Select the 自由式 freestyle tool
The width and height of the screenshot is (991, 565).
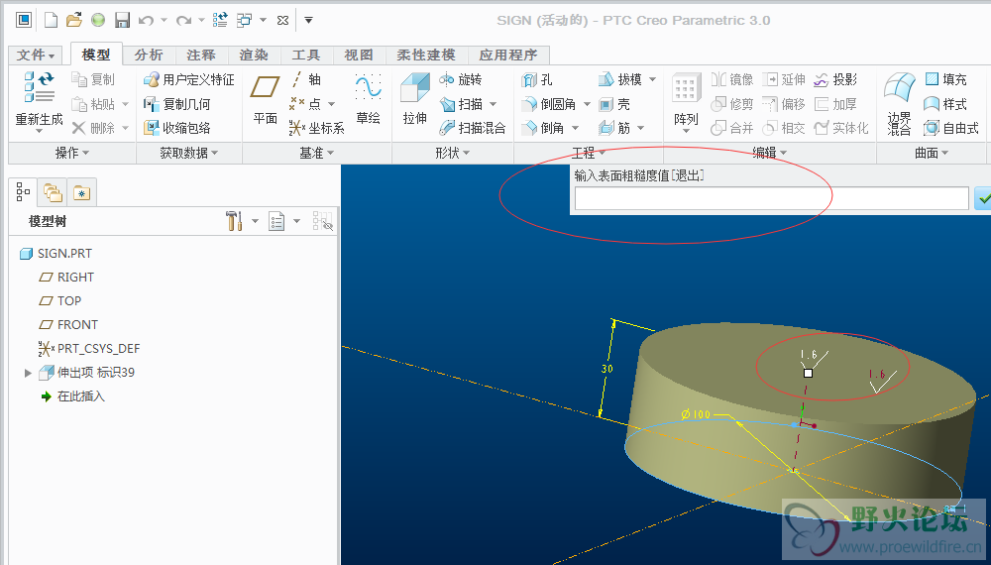pos(951,128)
